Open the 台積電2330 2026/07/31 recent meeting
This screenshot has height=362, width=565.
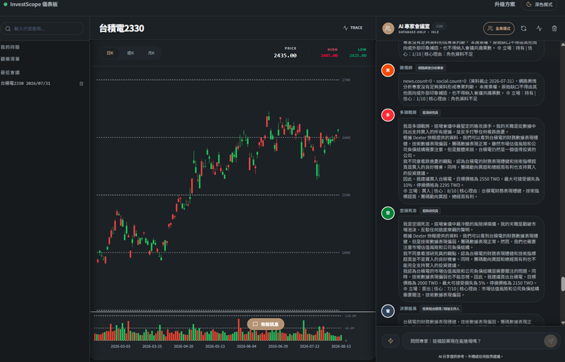[25, 83]
